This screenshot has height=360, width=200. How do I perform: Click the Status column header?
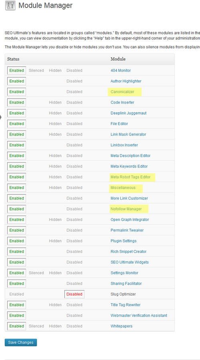pyautogui.click(x=13, y=59)
